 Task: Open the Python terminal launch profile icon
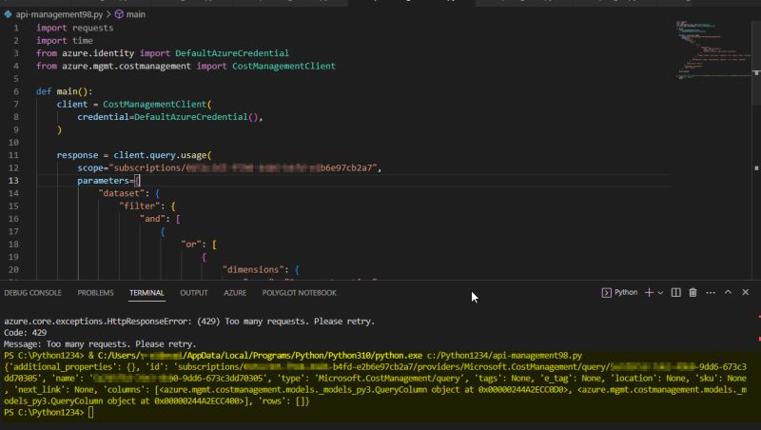point(606,293)
